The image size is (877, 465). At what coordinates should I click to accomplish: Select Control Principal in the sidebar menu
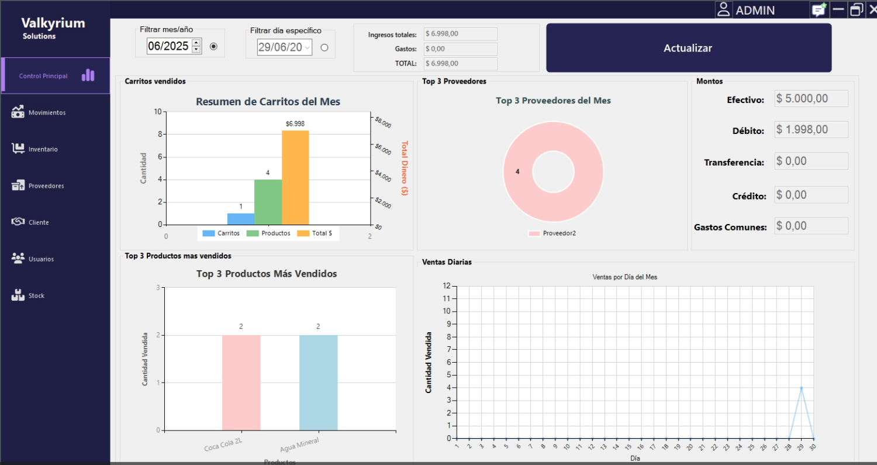pos(43,75)
